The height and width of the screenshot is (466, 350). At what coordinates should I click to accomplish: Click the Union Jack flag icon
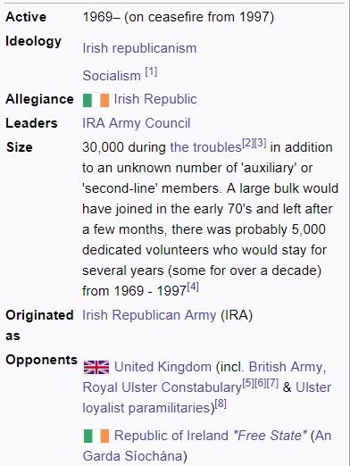(96, 367)
